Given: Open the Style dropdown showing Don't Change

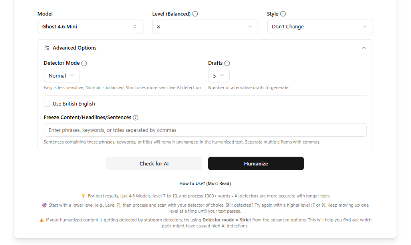Looking at the screenshot, I should click(320, 26).
